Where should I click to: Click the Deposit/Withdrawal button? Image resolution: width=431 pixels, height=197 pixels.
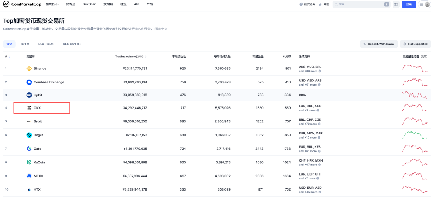pyautogui.click(x=379, y=44)
